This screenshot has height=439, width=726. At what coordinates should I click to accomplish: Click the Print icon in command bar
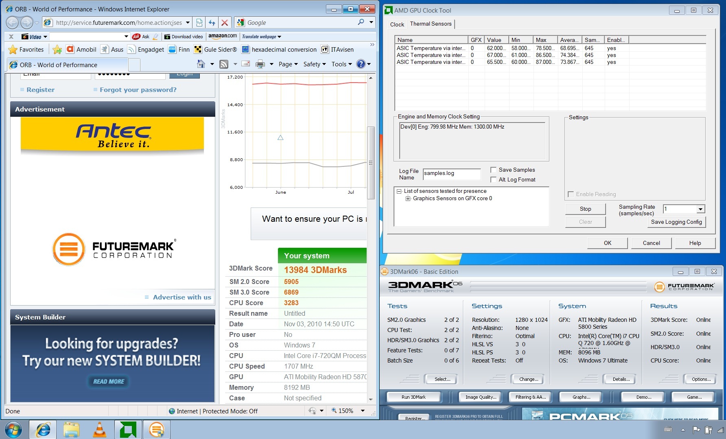click(260, 64)
